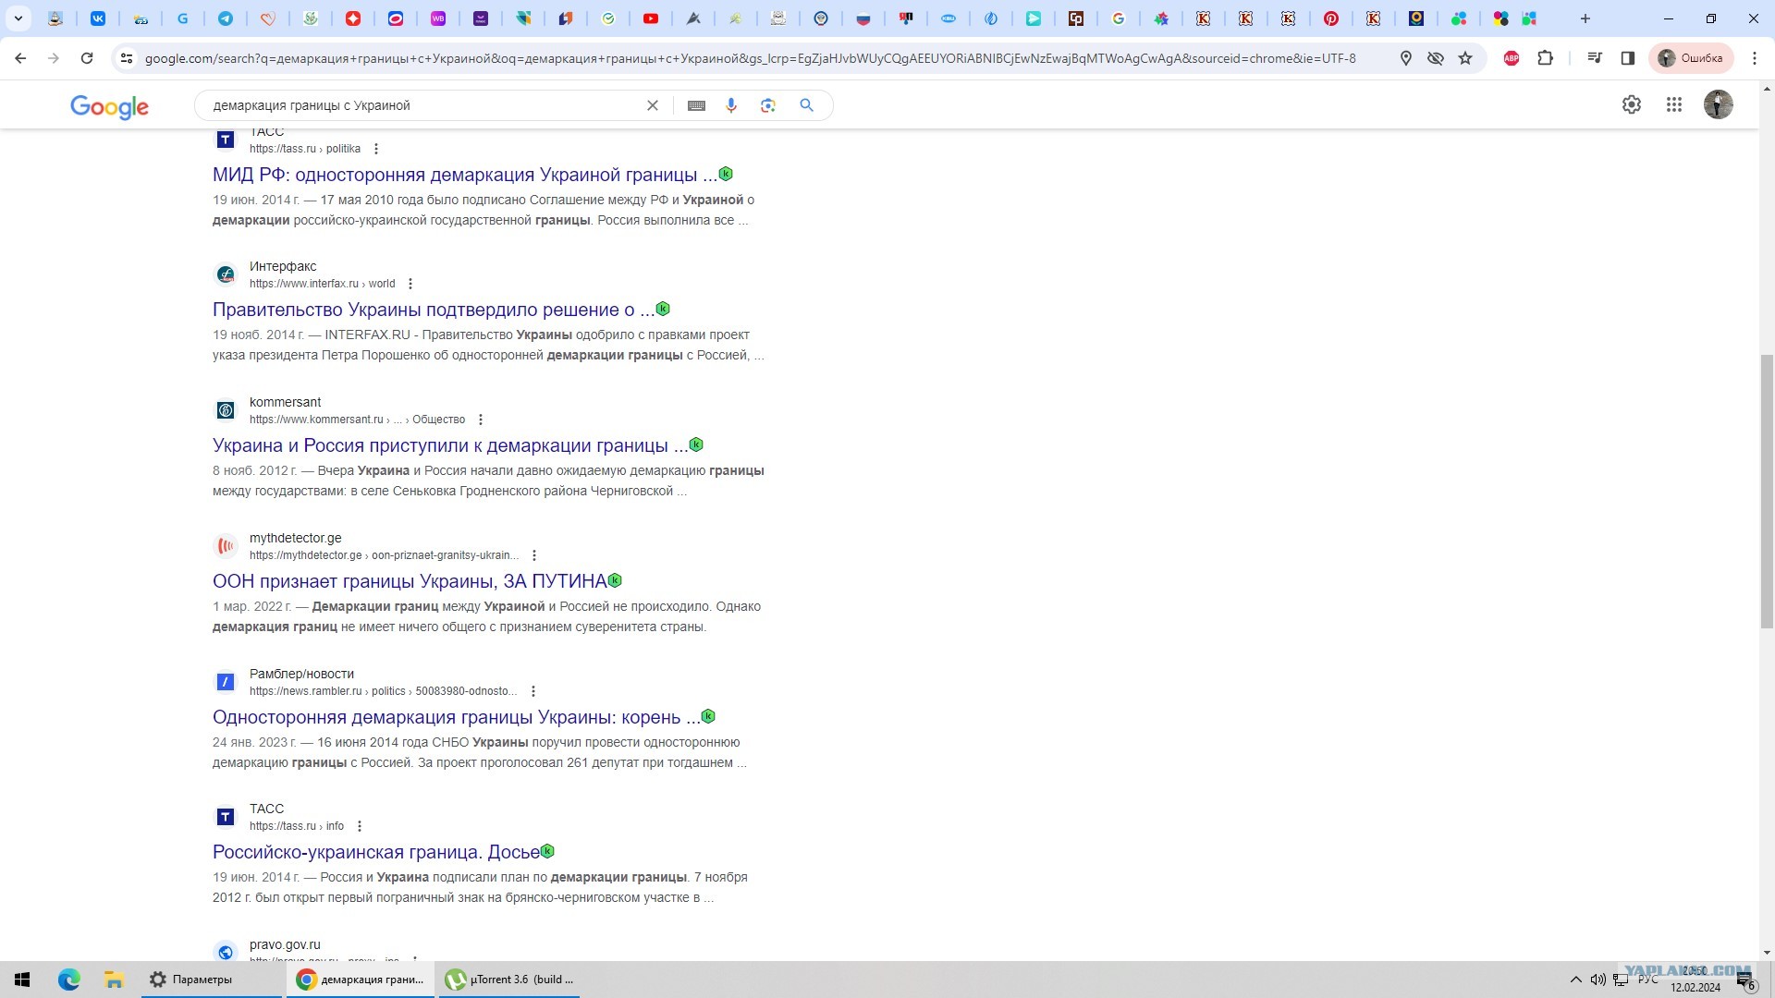Open the result 'ООН признает границы Украины, ЗА ПУТИНА'

pos(410,581)
